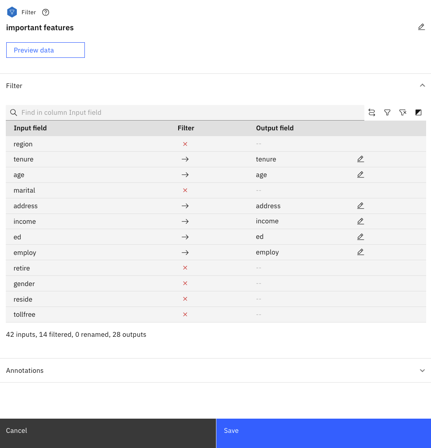431x448 pixels.
Task: Select the gender input field cell
Action: (24, 284)
